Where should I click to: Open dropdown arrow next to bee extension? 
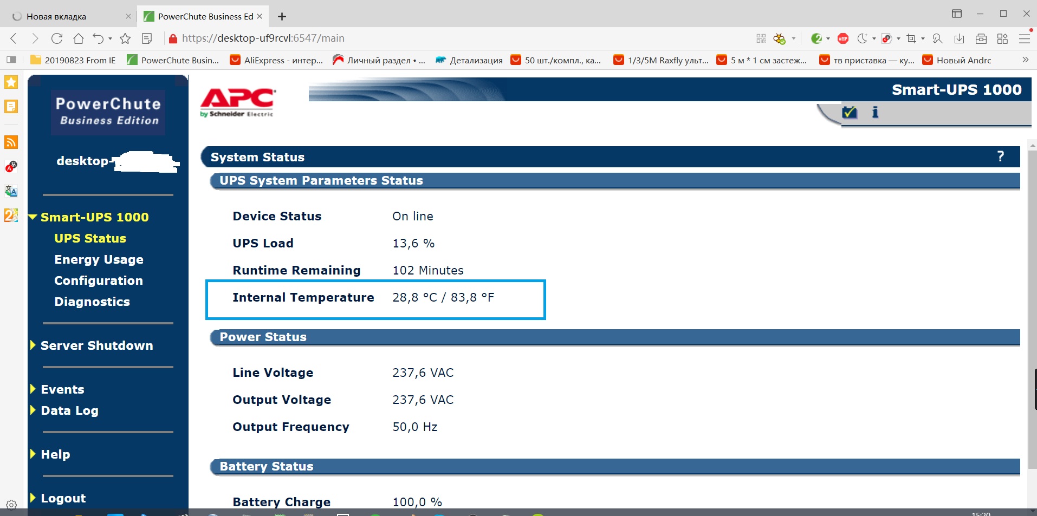(x=794, y=38)
